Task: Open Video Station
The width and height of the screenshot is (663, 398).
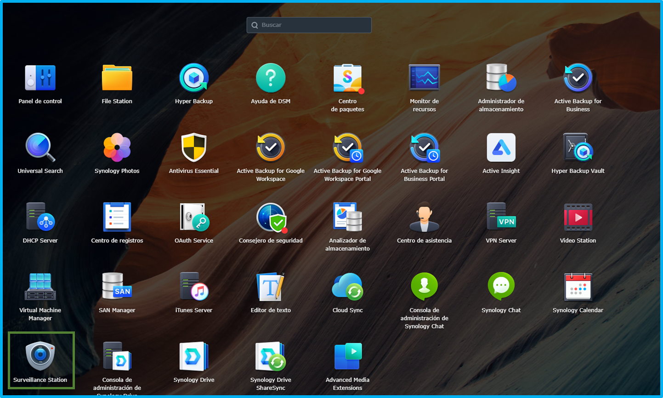Action: pos(578,217)
